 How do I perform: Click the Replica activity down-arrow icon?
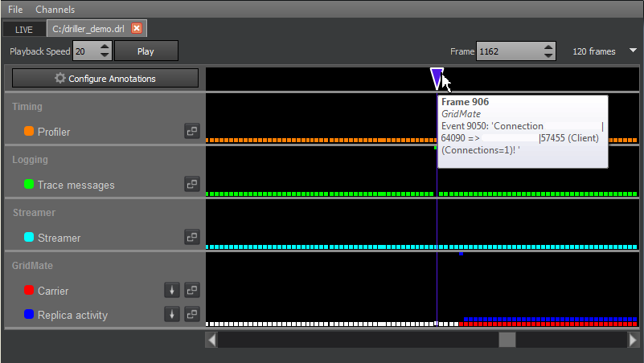coord(171,315)
